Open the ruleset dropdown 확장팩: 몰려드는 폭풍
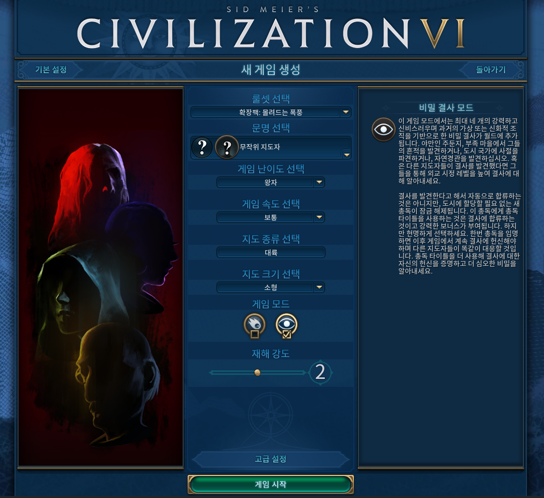Viewport: 544px width, 498px height. point(271,113)
